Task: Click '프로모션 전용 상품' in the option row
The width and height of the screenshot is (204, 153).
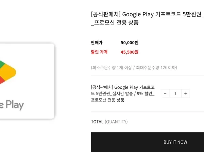Action: tap(107, 100)
